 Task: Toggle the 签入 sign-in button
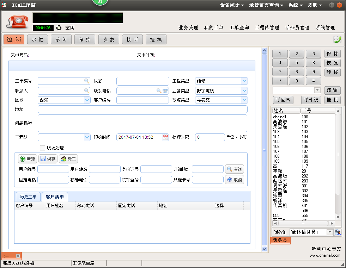click(14, 40)
